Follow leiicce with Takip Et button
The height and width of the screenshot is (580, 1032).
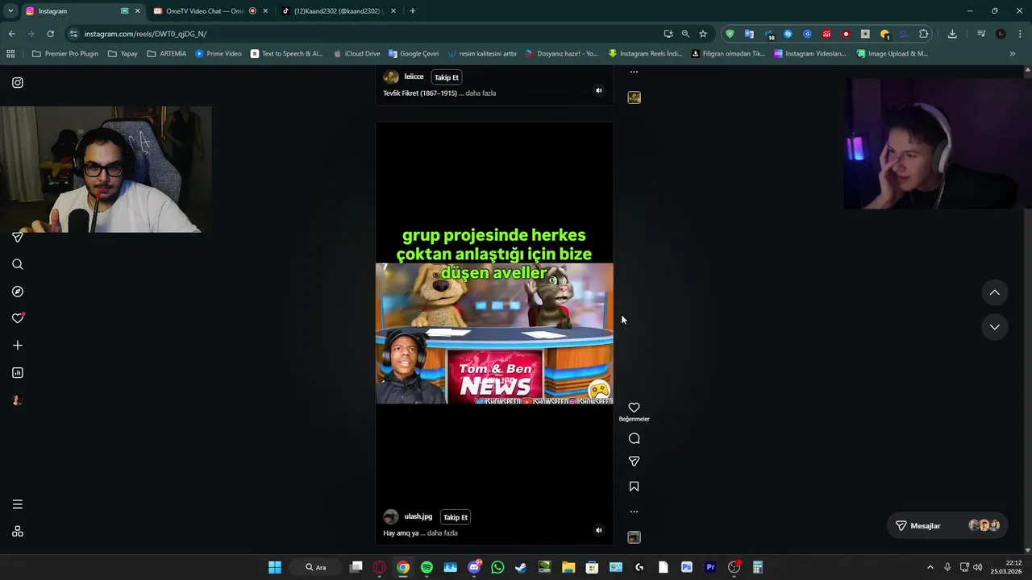447,77
